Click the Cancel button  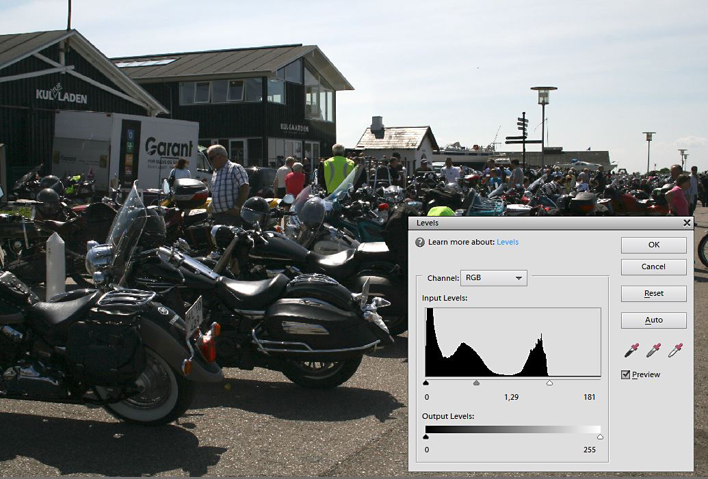[x=653, y=266]
